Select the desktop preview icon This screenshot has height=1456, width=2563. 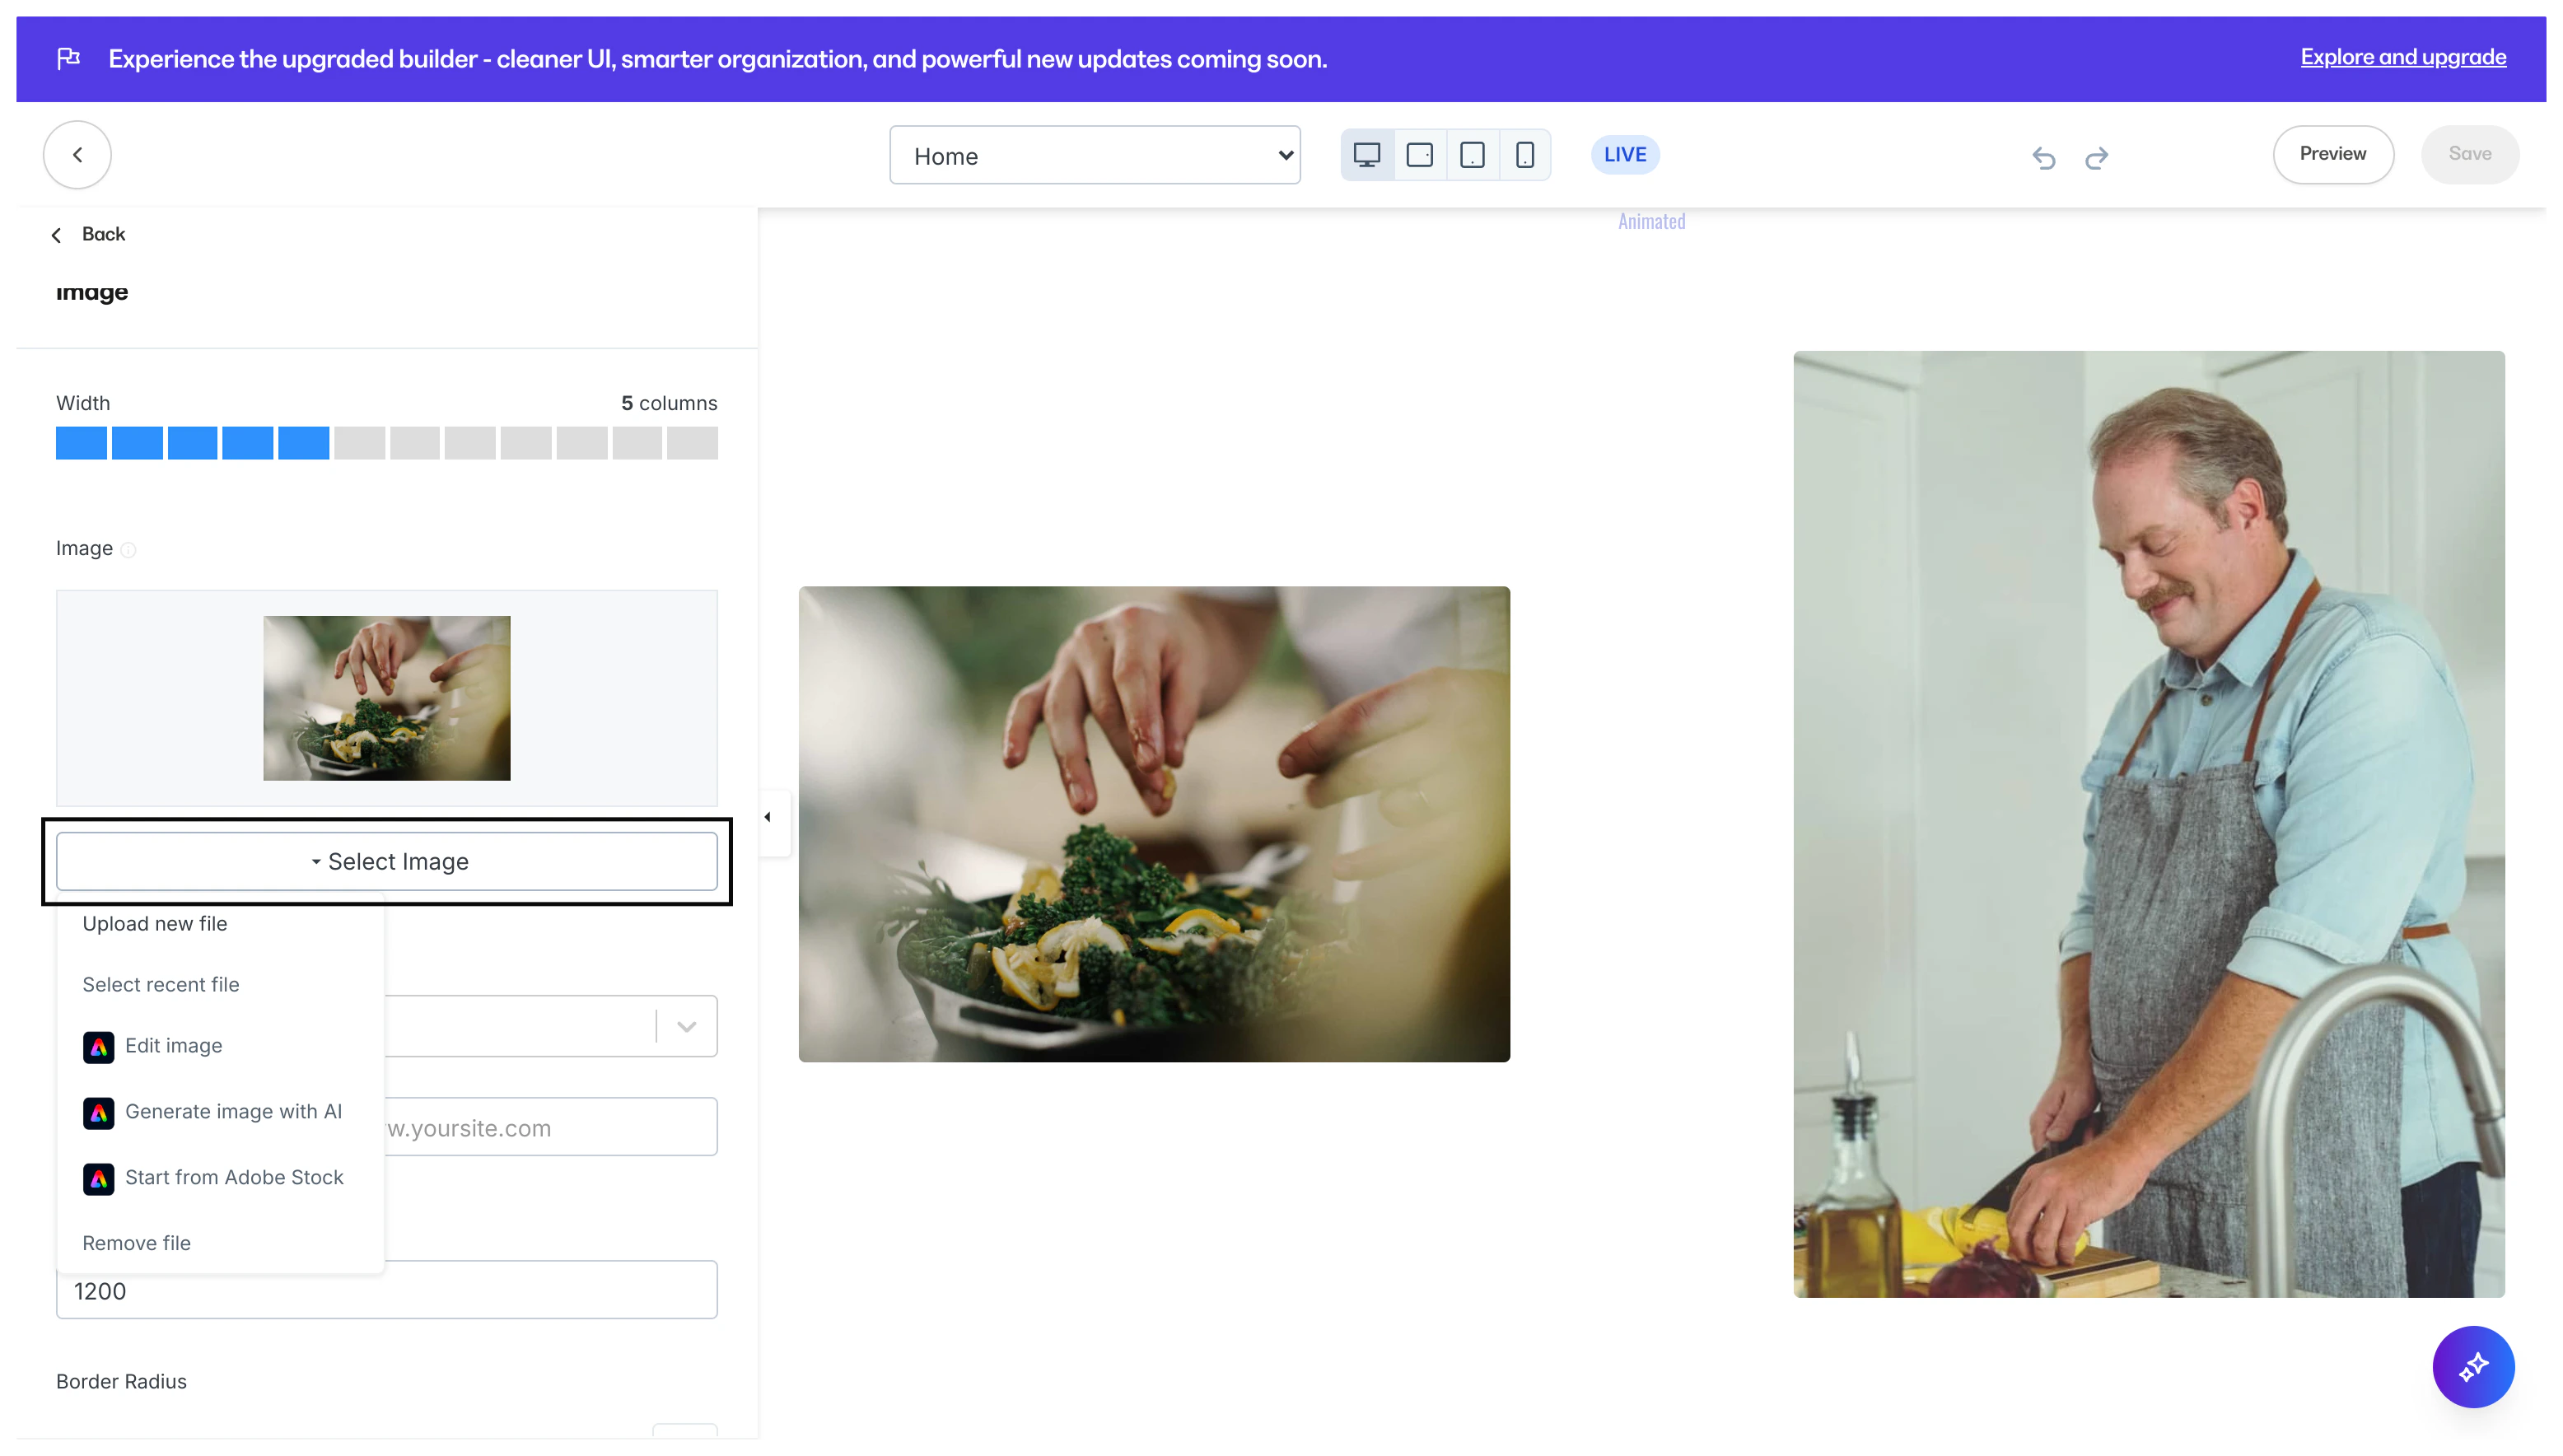point(1368,154)
